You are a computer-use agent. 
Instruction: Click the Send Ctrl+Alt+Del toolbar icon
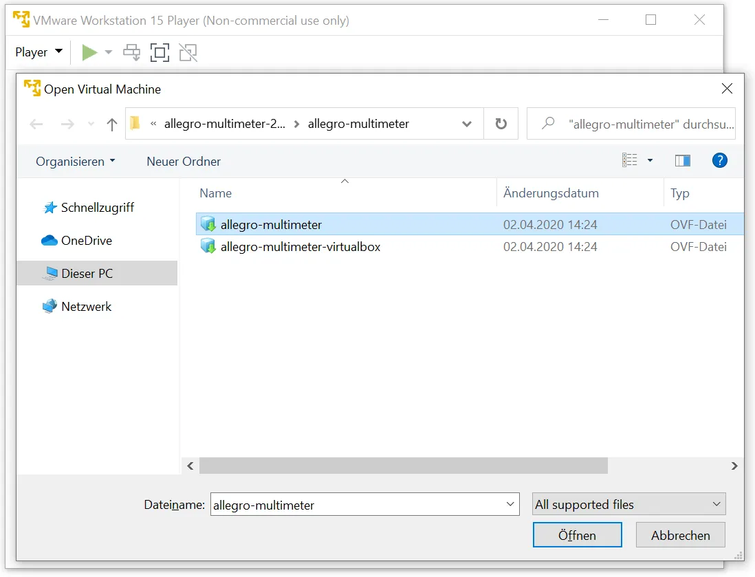pyautogui.click(x=131, y=52)
